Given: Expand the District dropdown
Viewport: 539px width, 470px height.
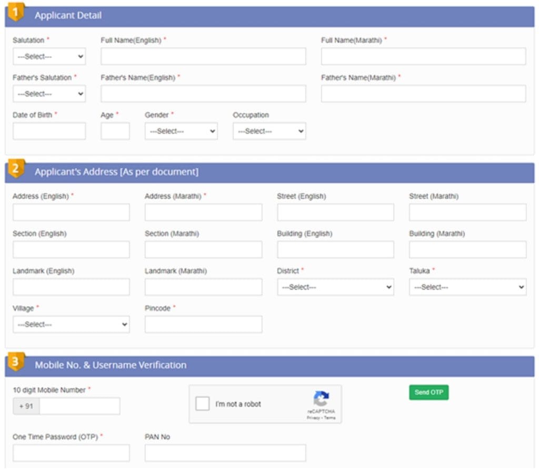Looking at the screenshot, I should point(335,287).
